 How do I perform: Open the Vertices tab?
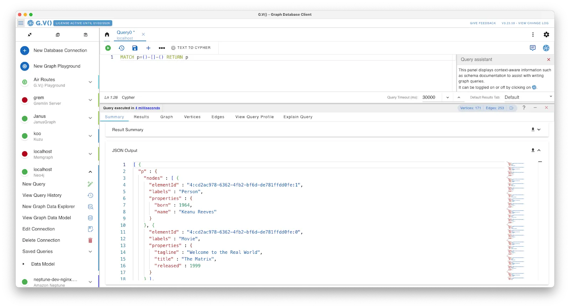click(x=192, y=117)
